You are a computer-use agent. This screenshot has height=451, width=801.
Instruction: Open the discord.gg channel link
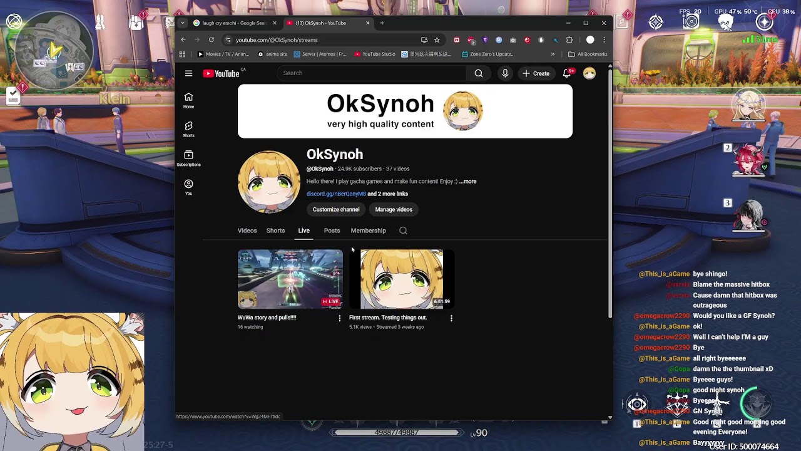click(x=336, y=194)
